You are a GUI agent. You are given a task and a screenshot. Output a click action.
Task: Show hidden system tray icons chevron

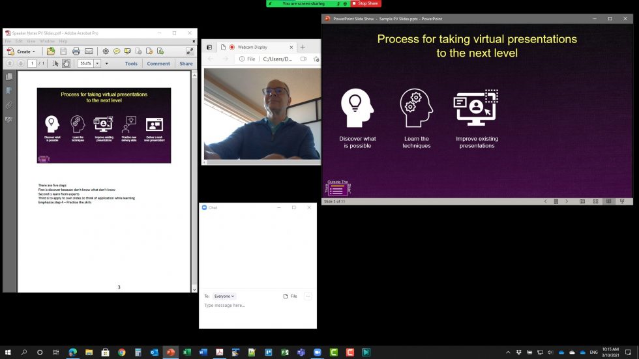coord(508,352)
